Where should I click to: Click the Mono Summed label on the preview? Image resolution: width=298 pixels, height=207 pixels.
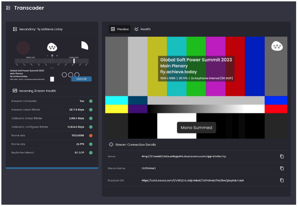tap(196, 128)
